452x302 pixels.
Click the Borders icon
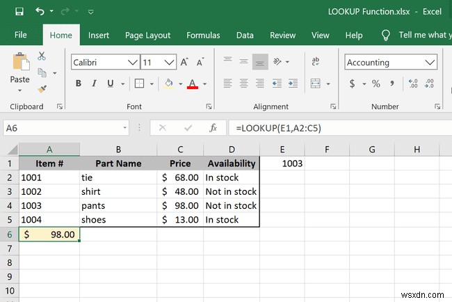point(139,84)
